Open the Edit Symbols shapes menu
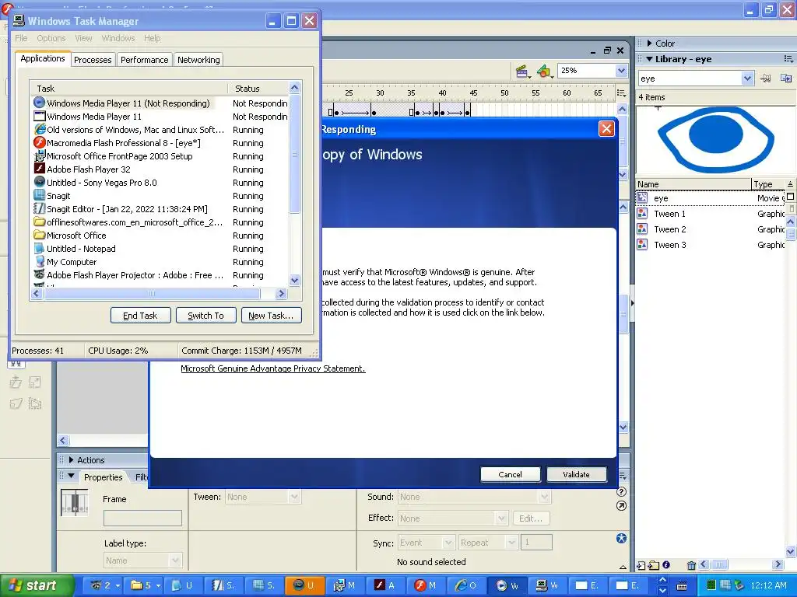Image resolution: width=797 pixels, height=597 pixels. coord(544,72)
